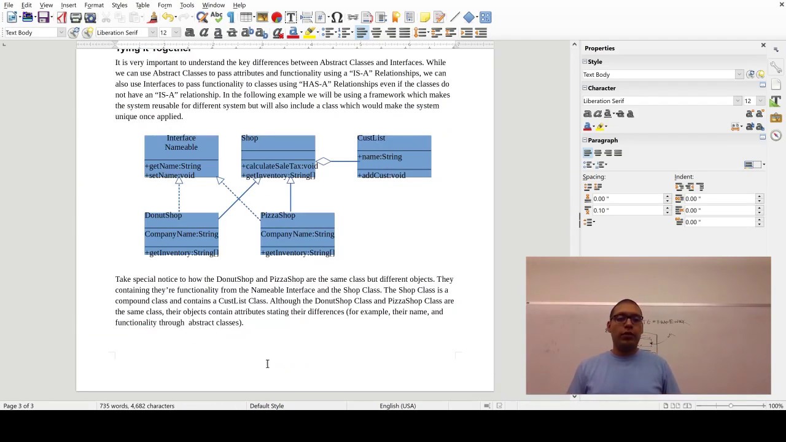Screen dimensions: 786x442
Task: Open font size dropdown in toolbar
Action: [x=176, y=33]
